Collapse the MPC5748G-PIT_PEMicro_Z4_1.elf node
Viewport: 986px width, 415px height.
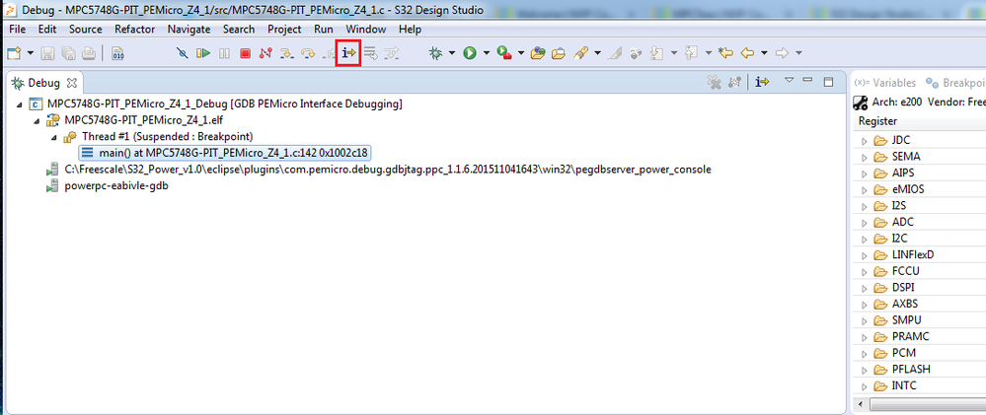36,120
